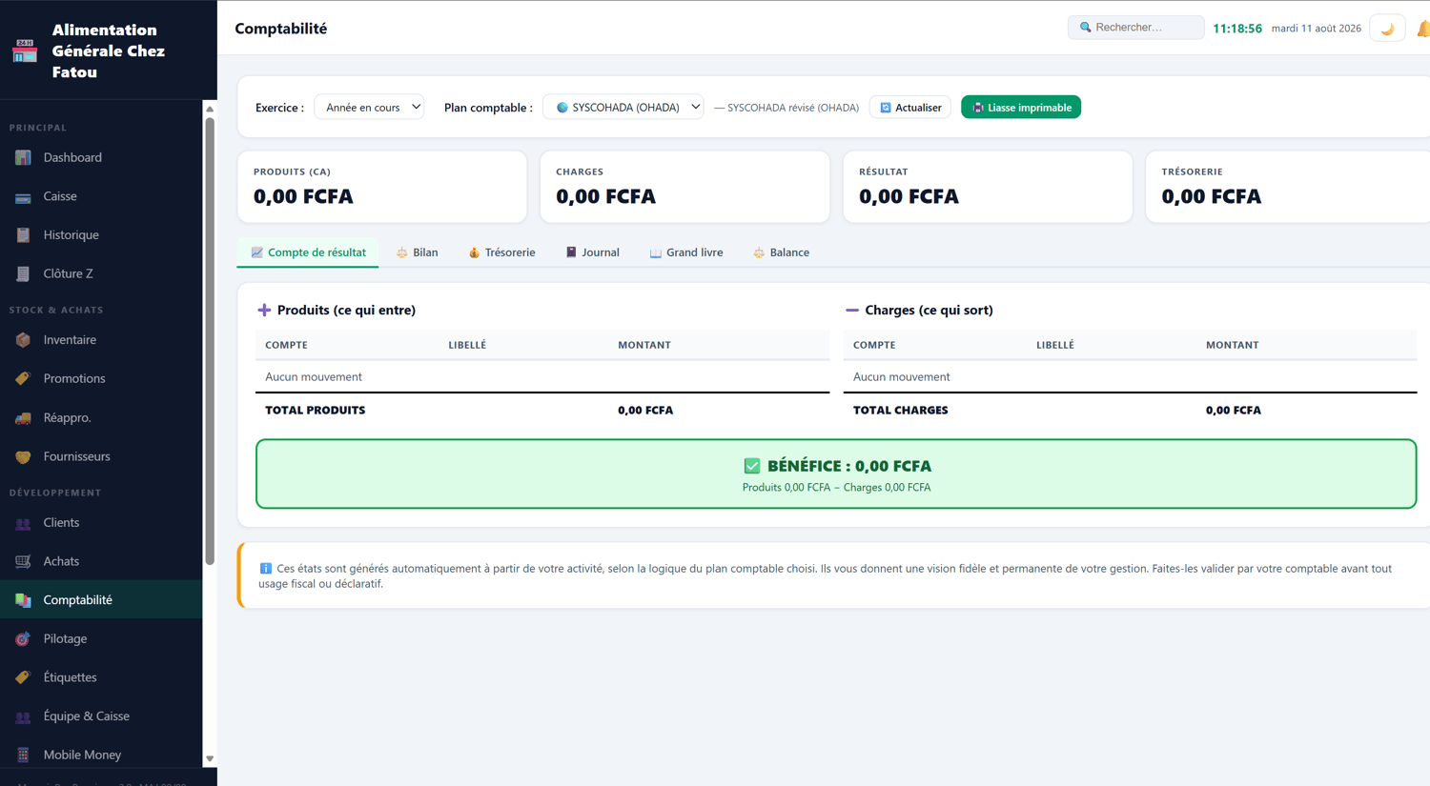The width and height of the screenshot is (1430, 786).
Task: Click the Achats cart icon
Action: [23, 561]
